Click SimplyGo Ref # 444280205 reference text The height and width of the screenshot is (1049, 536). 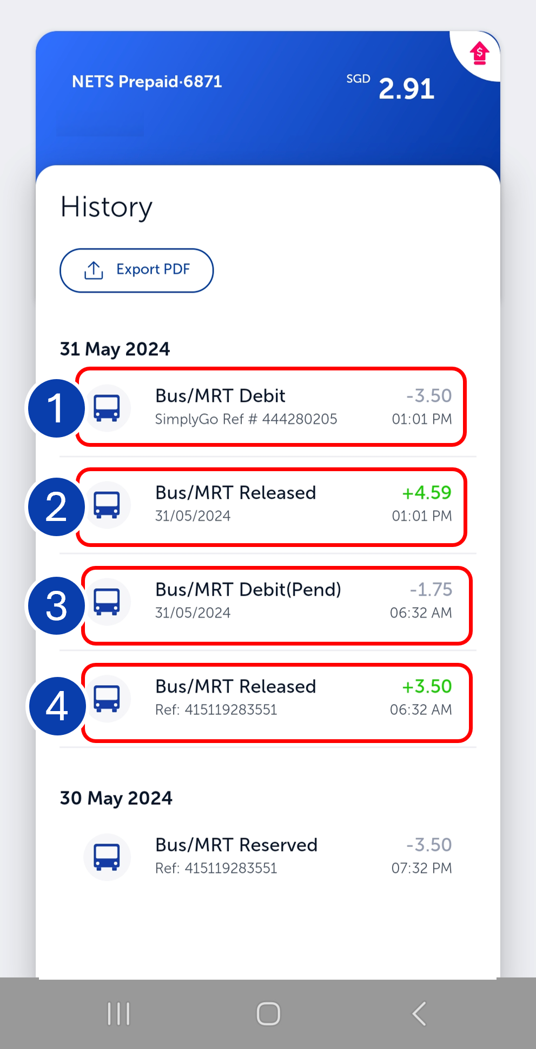pos(247,419)
